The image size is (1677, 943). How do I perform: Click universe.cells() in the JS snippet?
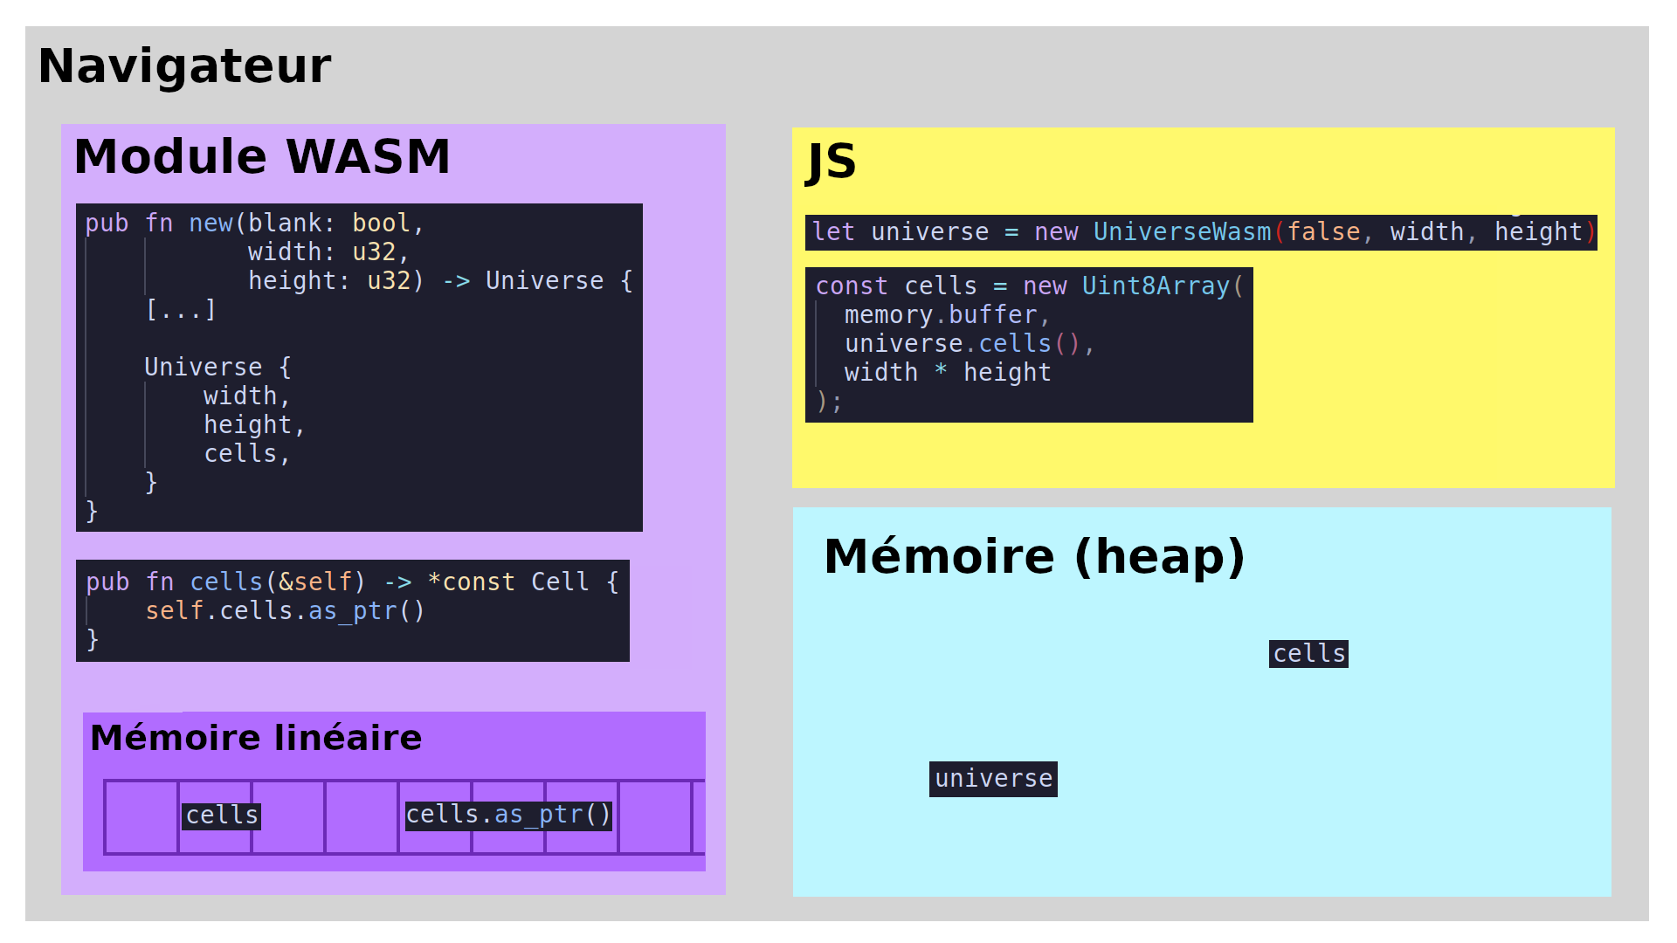coord(962,344)
